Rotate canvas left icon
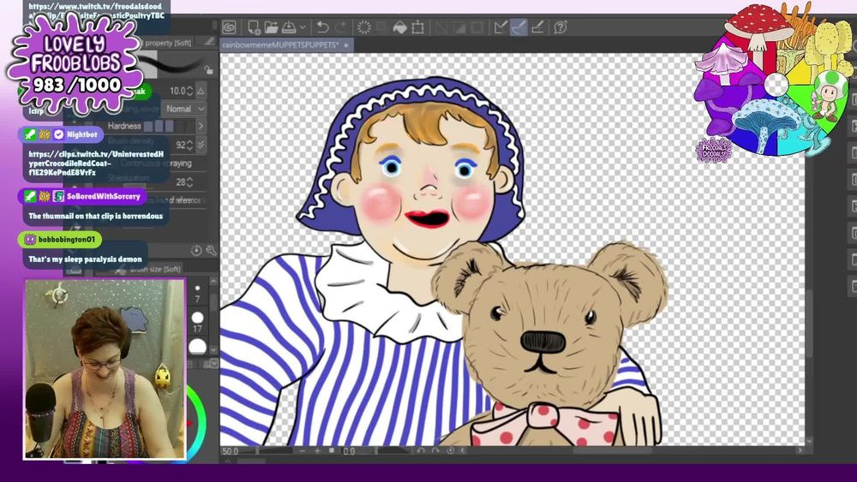Screen dimensions: 857x482 (x=420, y=451)
